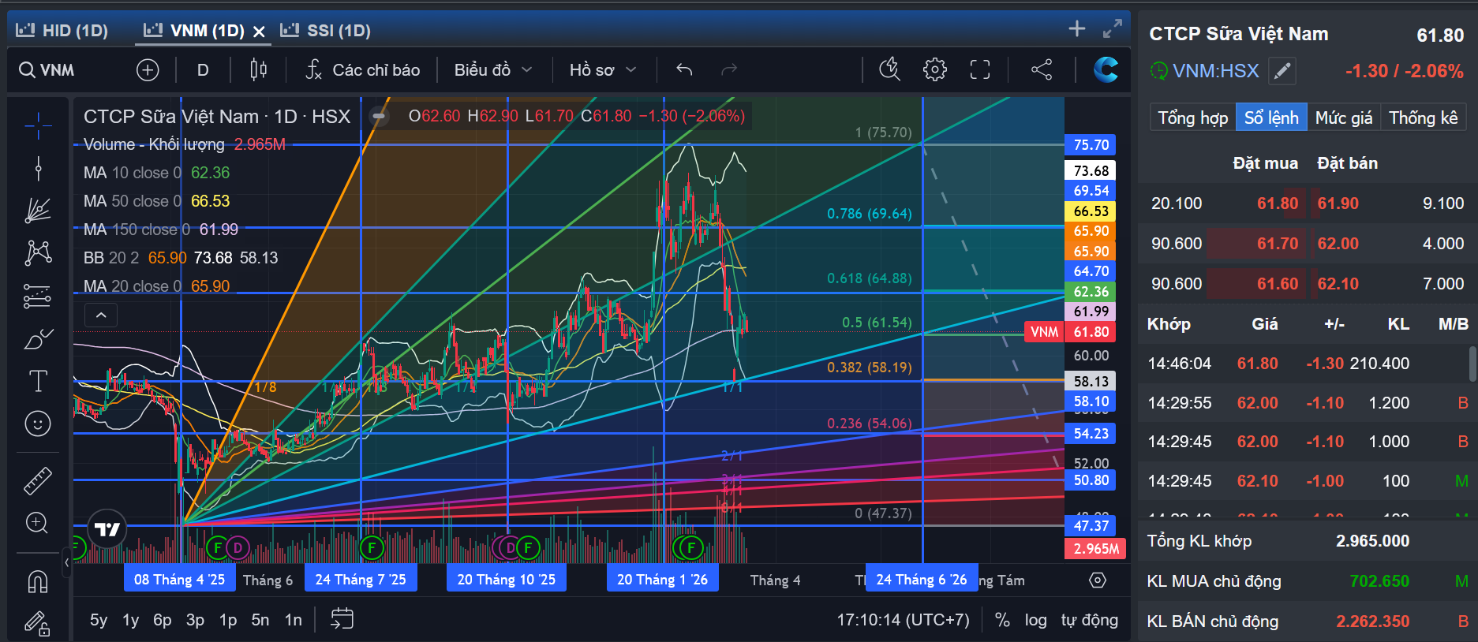The width and height of the screenshot is (1478, 642).
Task: Undo the last chart action
Action: click(684, 70)
